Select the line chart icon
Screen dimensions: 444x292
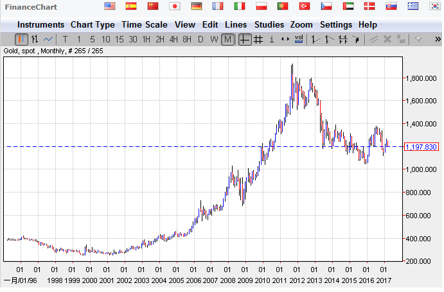pos(48,39)
